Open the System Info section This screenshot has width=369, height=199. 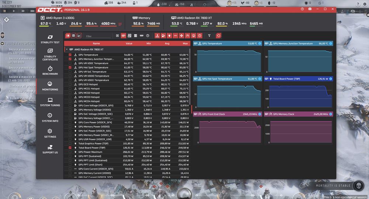coord(50,118)
